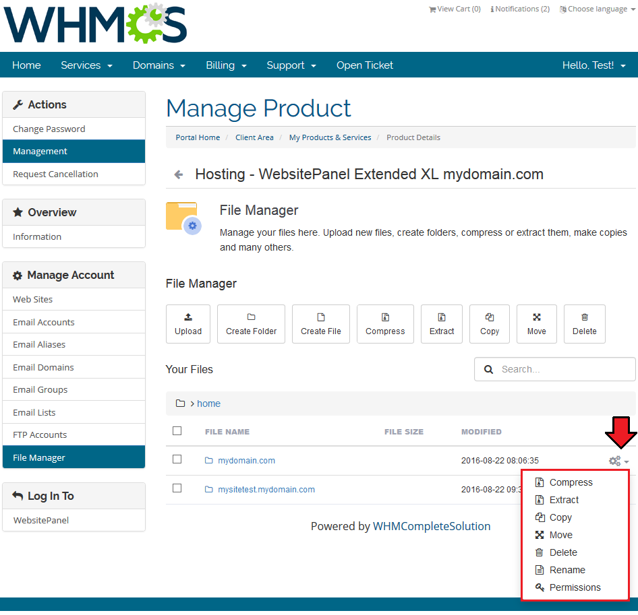Click the back arrow beside Hosting title

coord(178,174)
